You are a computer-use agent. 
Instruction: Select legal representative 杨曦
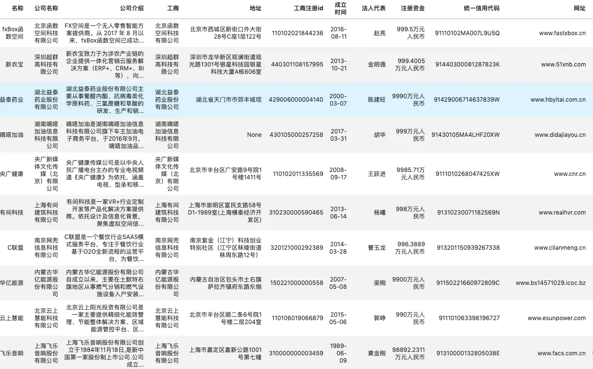tap(379, 213)
